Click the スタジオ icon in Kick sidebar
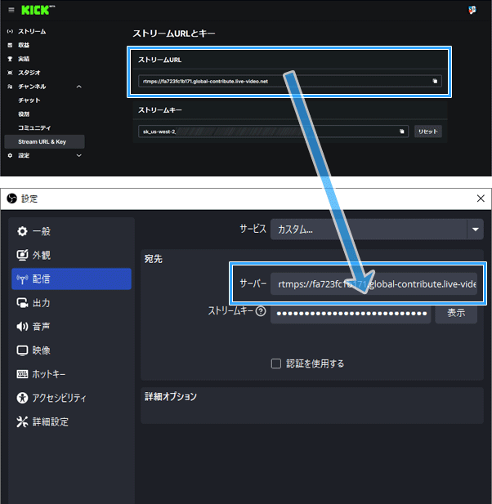 pos(10,73)
